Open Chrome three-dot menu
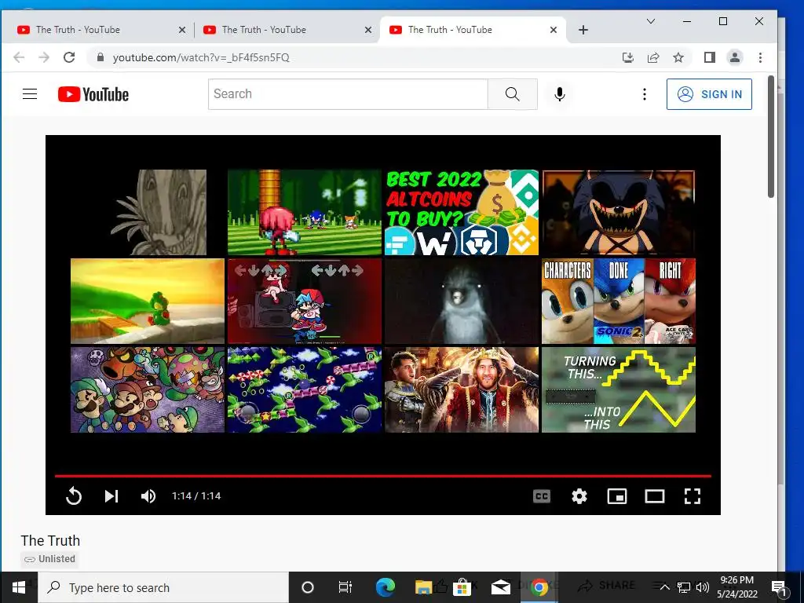This screenshot has width=804, height=603. pos(760,57)
